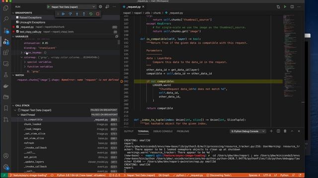Select the chunk_loaded stack frame
The image size is (318, 178).
point(65,124)
